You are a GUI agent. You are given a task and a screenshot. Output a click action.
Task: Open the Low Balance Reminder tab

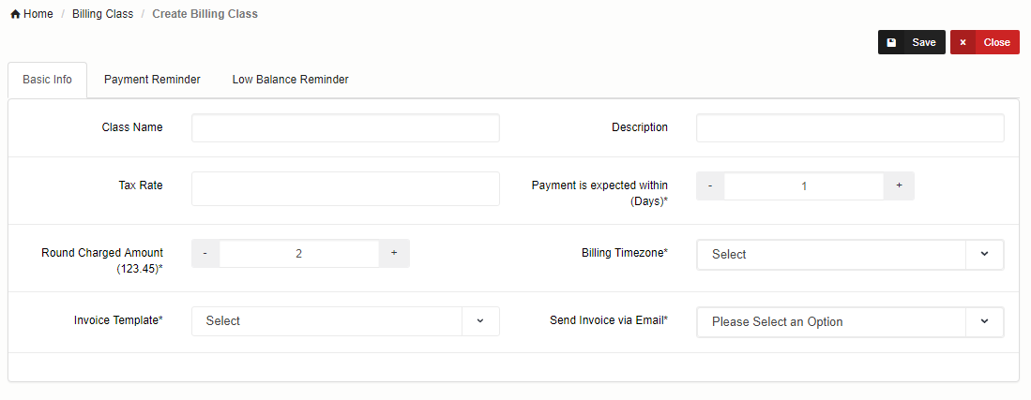291,80
